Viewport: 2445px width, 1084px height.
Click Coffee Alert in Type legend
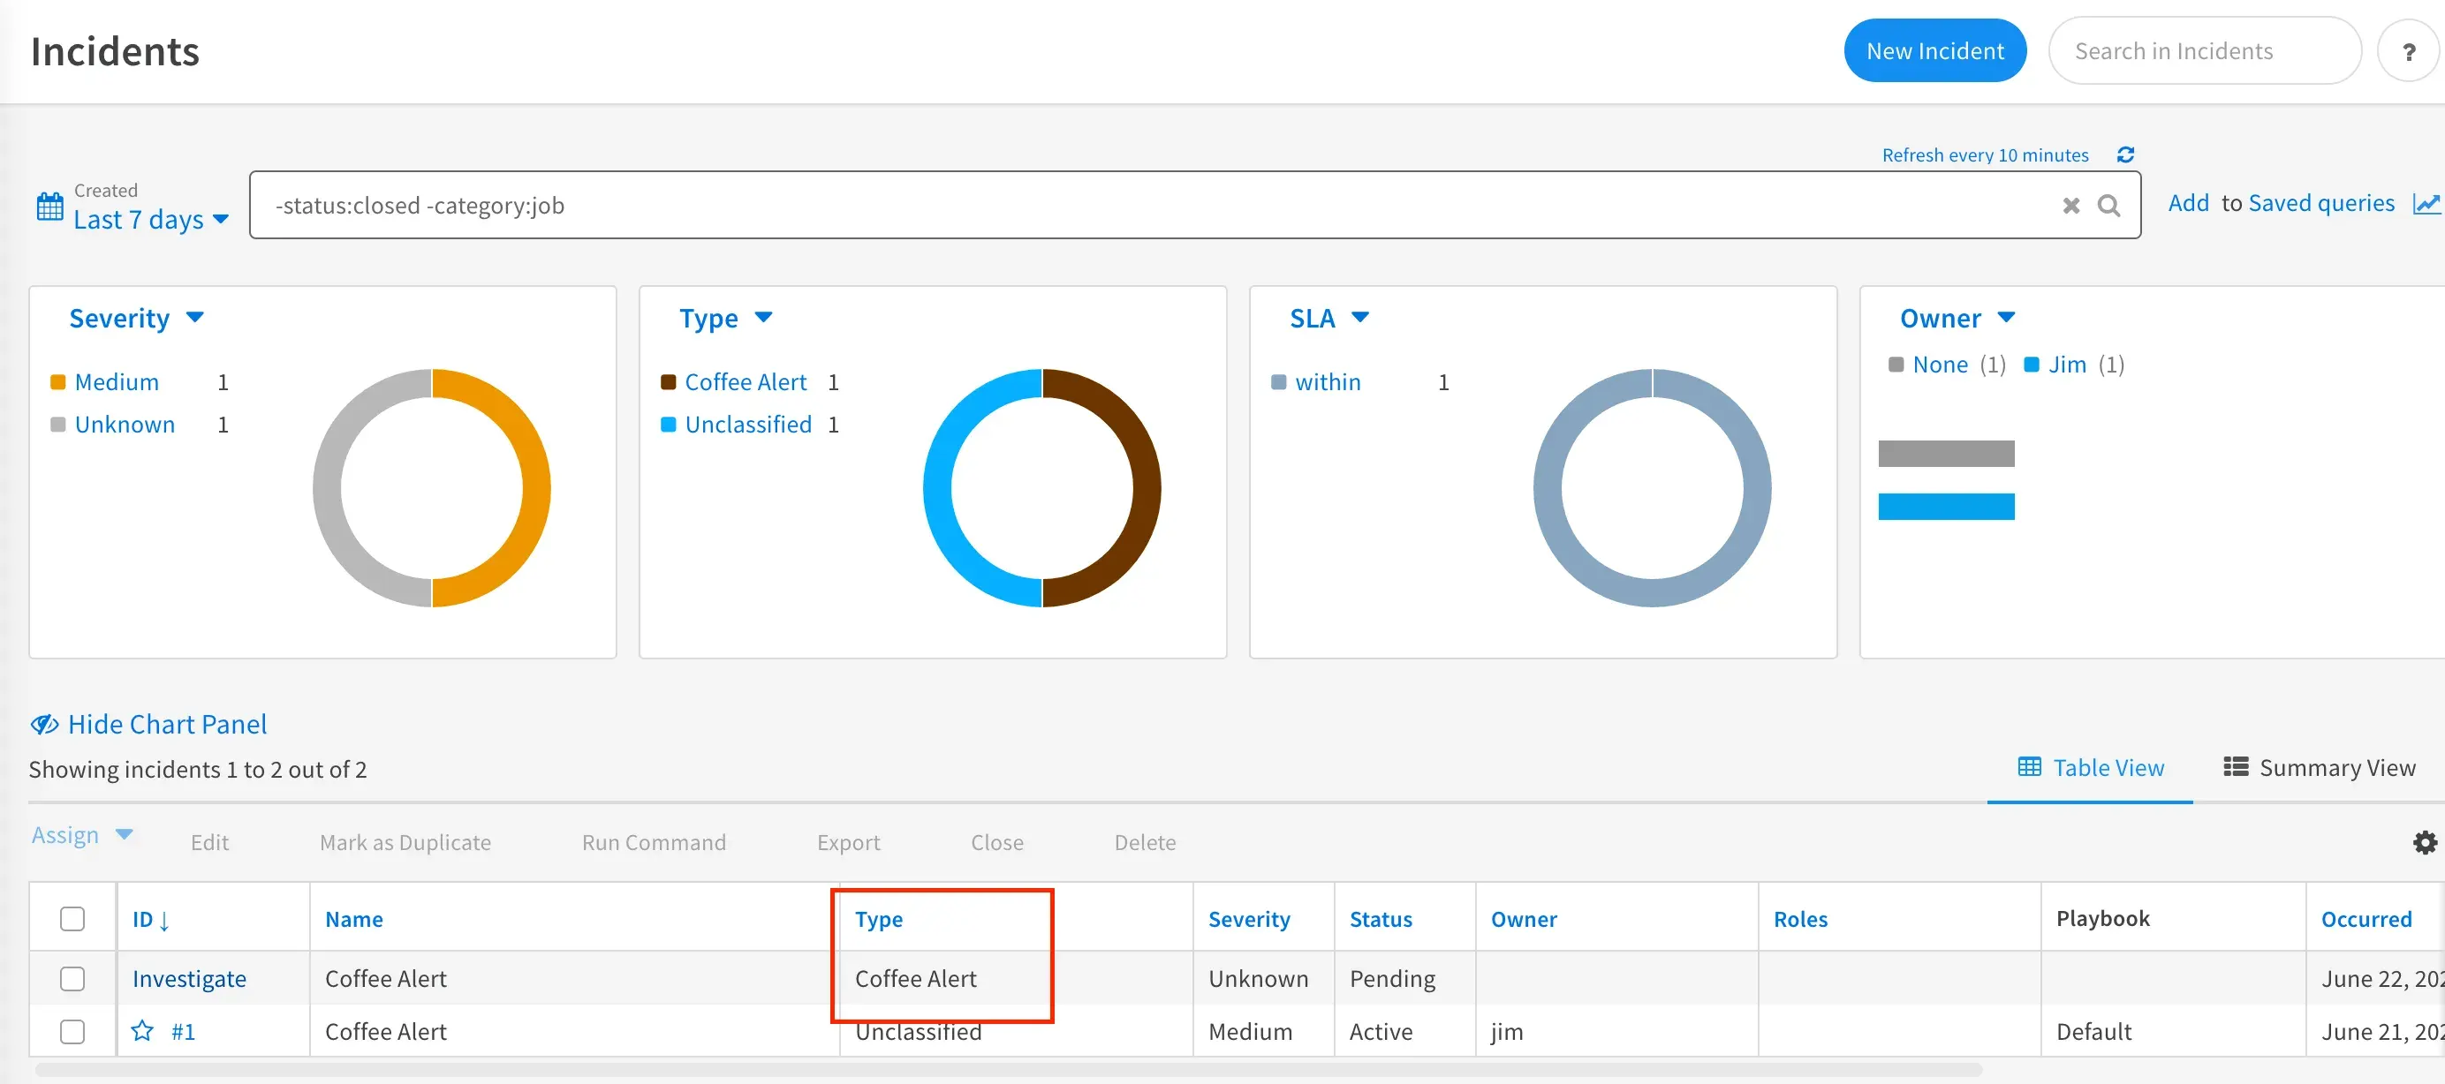(x=746, y=382)
